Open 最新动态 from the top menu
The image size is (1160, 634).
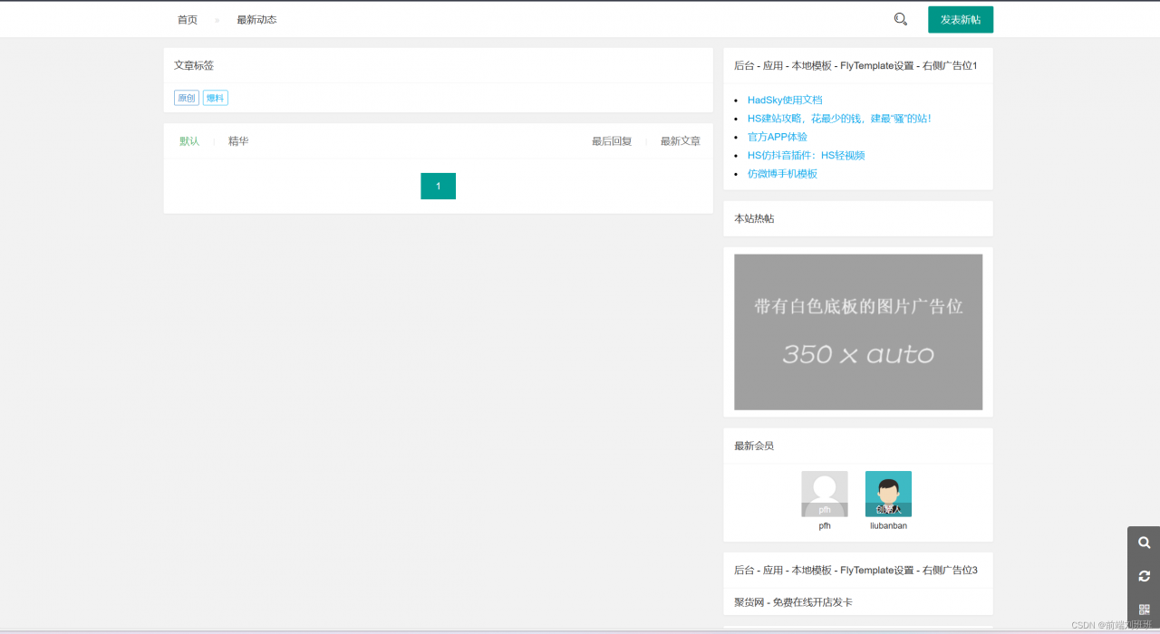click(x=255, y=19)
